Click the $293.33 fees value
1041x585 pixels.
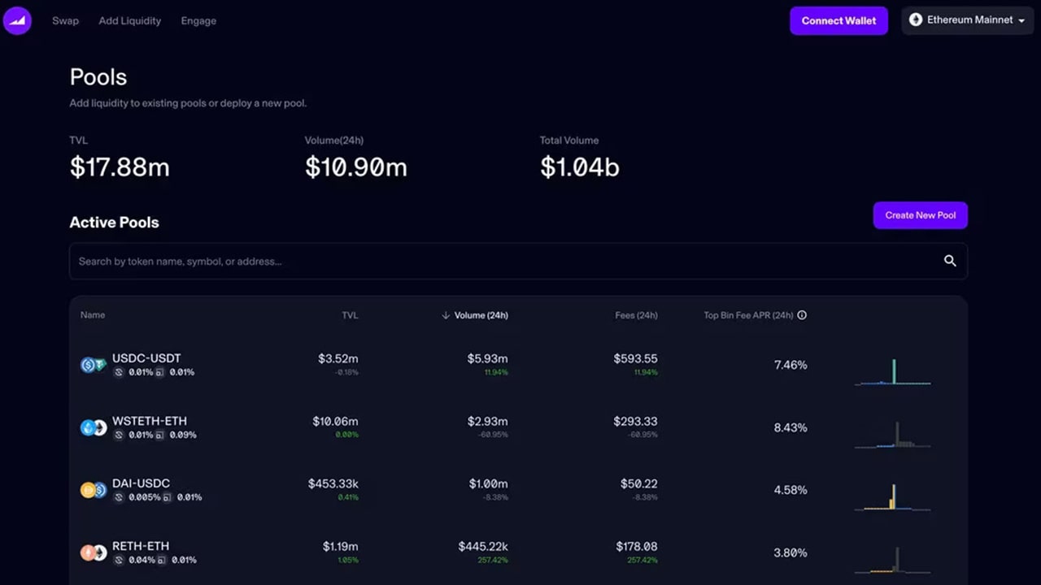point(636,421)
